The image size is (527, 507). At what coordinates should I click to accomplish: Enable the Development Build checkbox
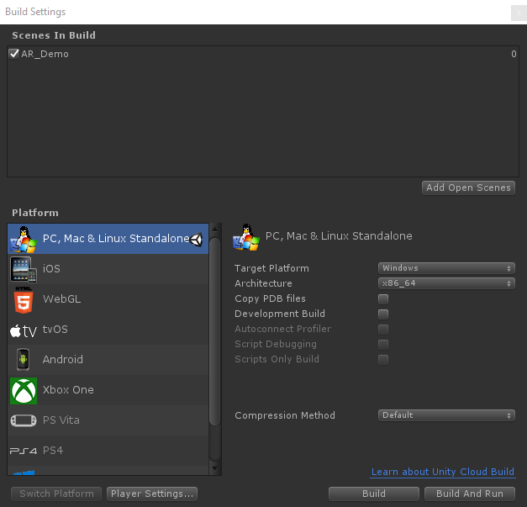pyautogui.click(x=383, y=314)
